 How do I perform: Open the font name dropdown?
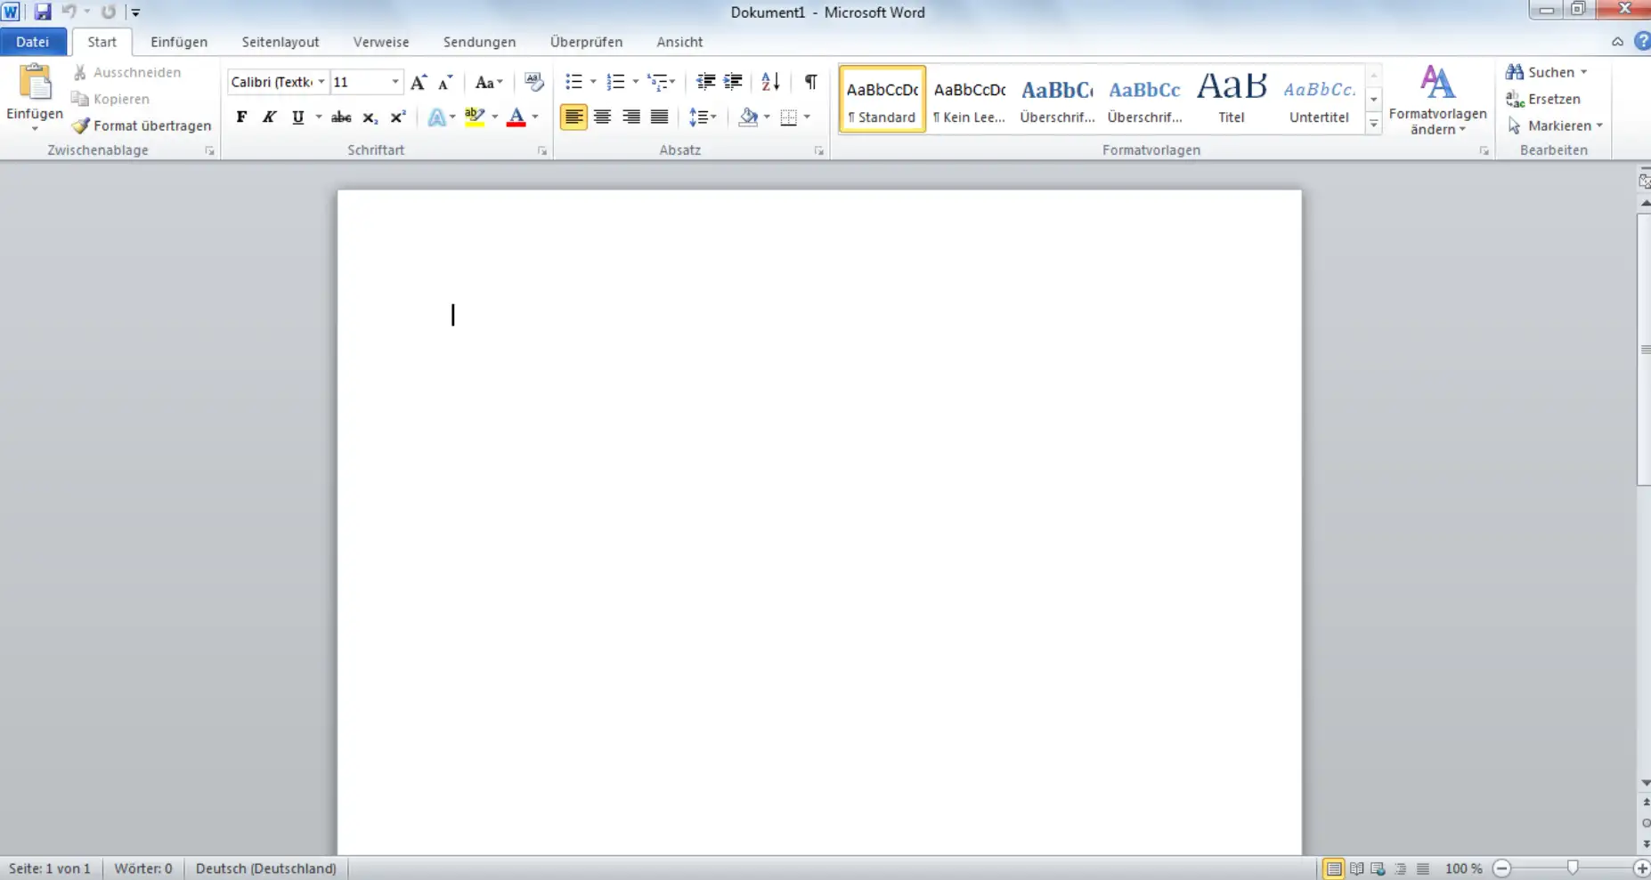point(321,82)
